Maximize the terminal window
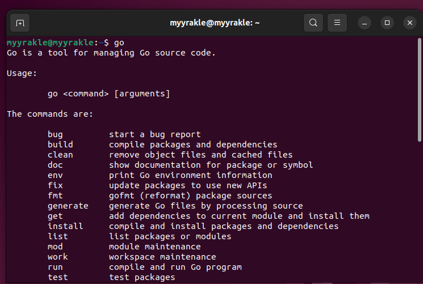Viewport: 423px width, 284px height. coord(387,23)
